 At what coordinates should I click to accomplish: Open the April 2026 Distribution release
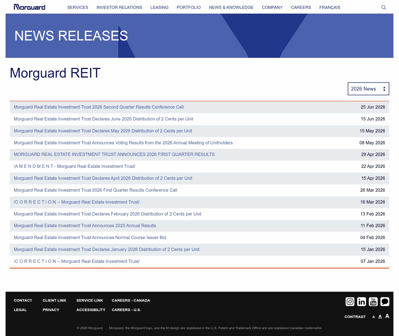[103, 178]
